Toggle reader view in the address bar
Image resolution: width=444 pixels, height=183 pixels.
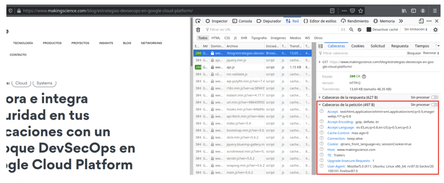click(x=332, y=11)
